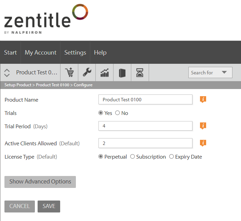
Task: Click the book documentation icon
Action: [122, 73]
